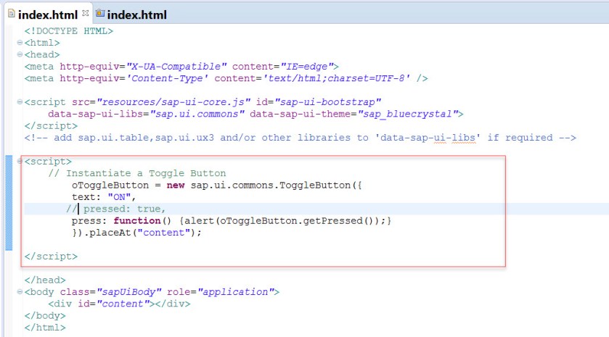Image resolution: width=609 pixels, height=337 pixels.
Task: Click the <div id="content"> line
Action: (119, 304)
